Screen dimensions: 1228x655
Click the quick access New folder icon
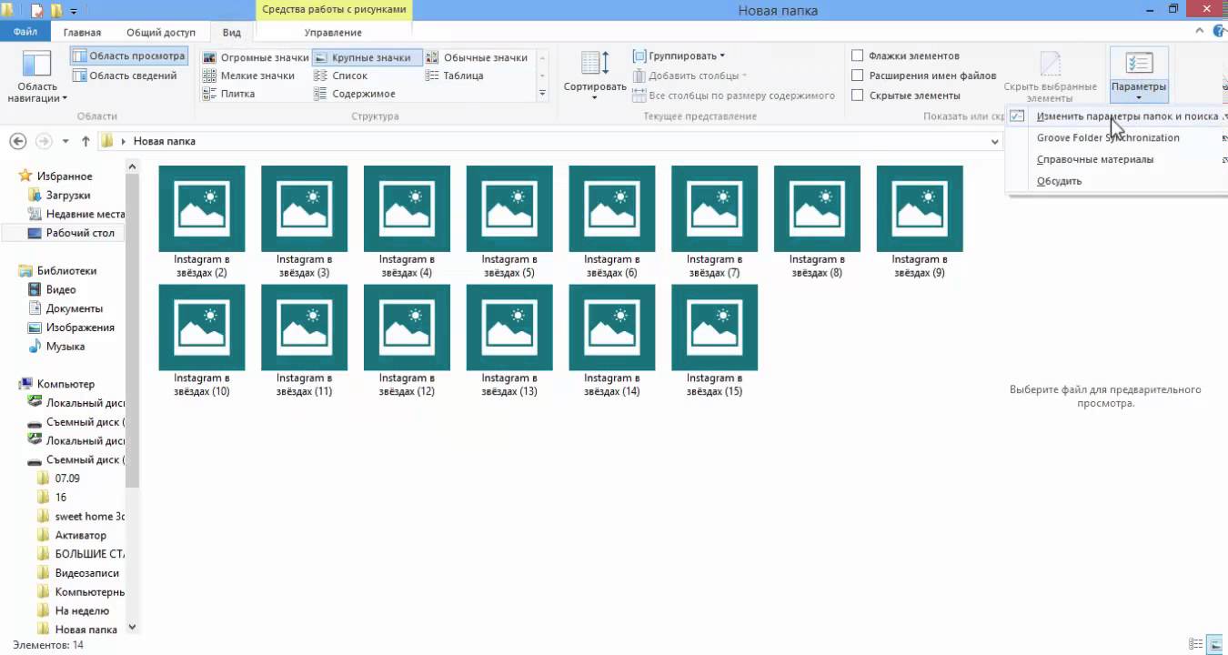tap(56, 11)
